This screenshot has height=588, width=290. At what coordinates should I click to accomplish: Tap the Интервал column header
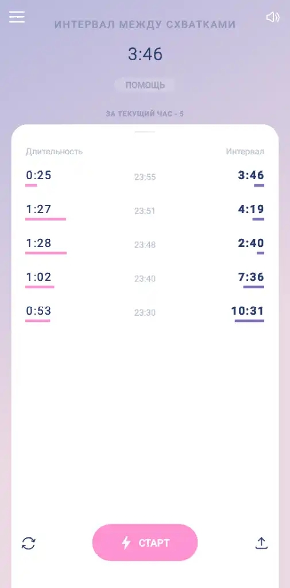[245, 152]
